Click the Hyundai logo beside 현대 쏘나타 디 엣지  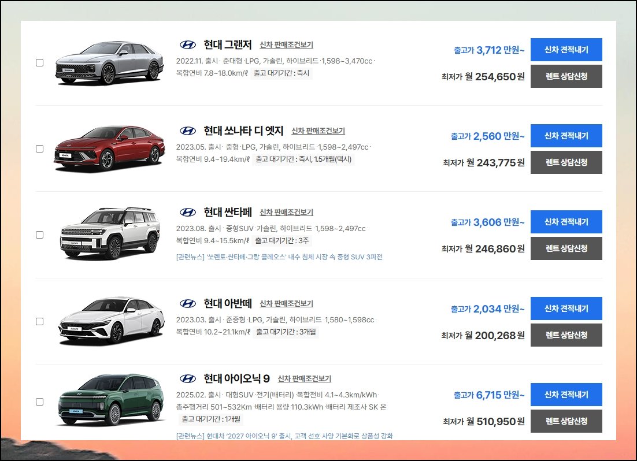(188, 131)
